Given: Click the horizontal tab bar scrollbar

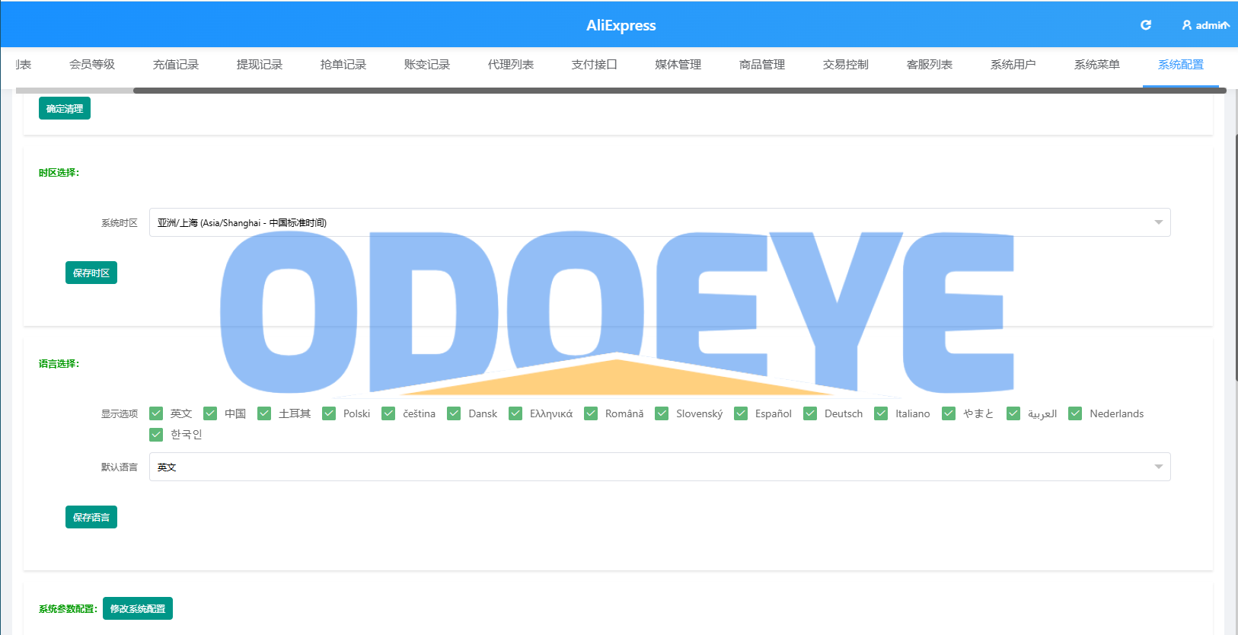Looking at the screenshot, I should pos(679,91).
